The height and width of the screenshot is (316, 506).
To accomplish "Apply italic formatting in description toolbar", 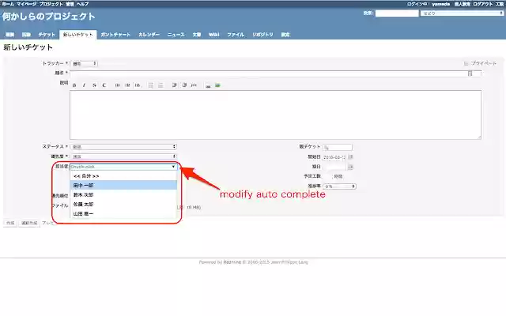I will [x=85, y=85].
